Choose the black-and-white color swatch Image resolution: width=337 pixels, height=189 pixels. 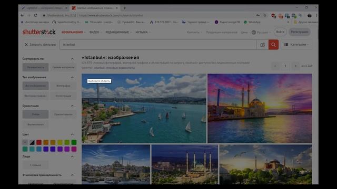[32, 142]
